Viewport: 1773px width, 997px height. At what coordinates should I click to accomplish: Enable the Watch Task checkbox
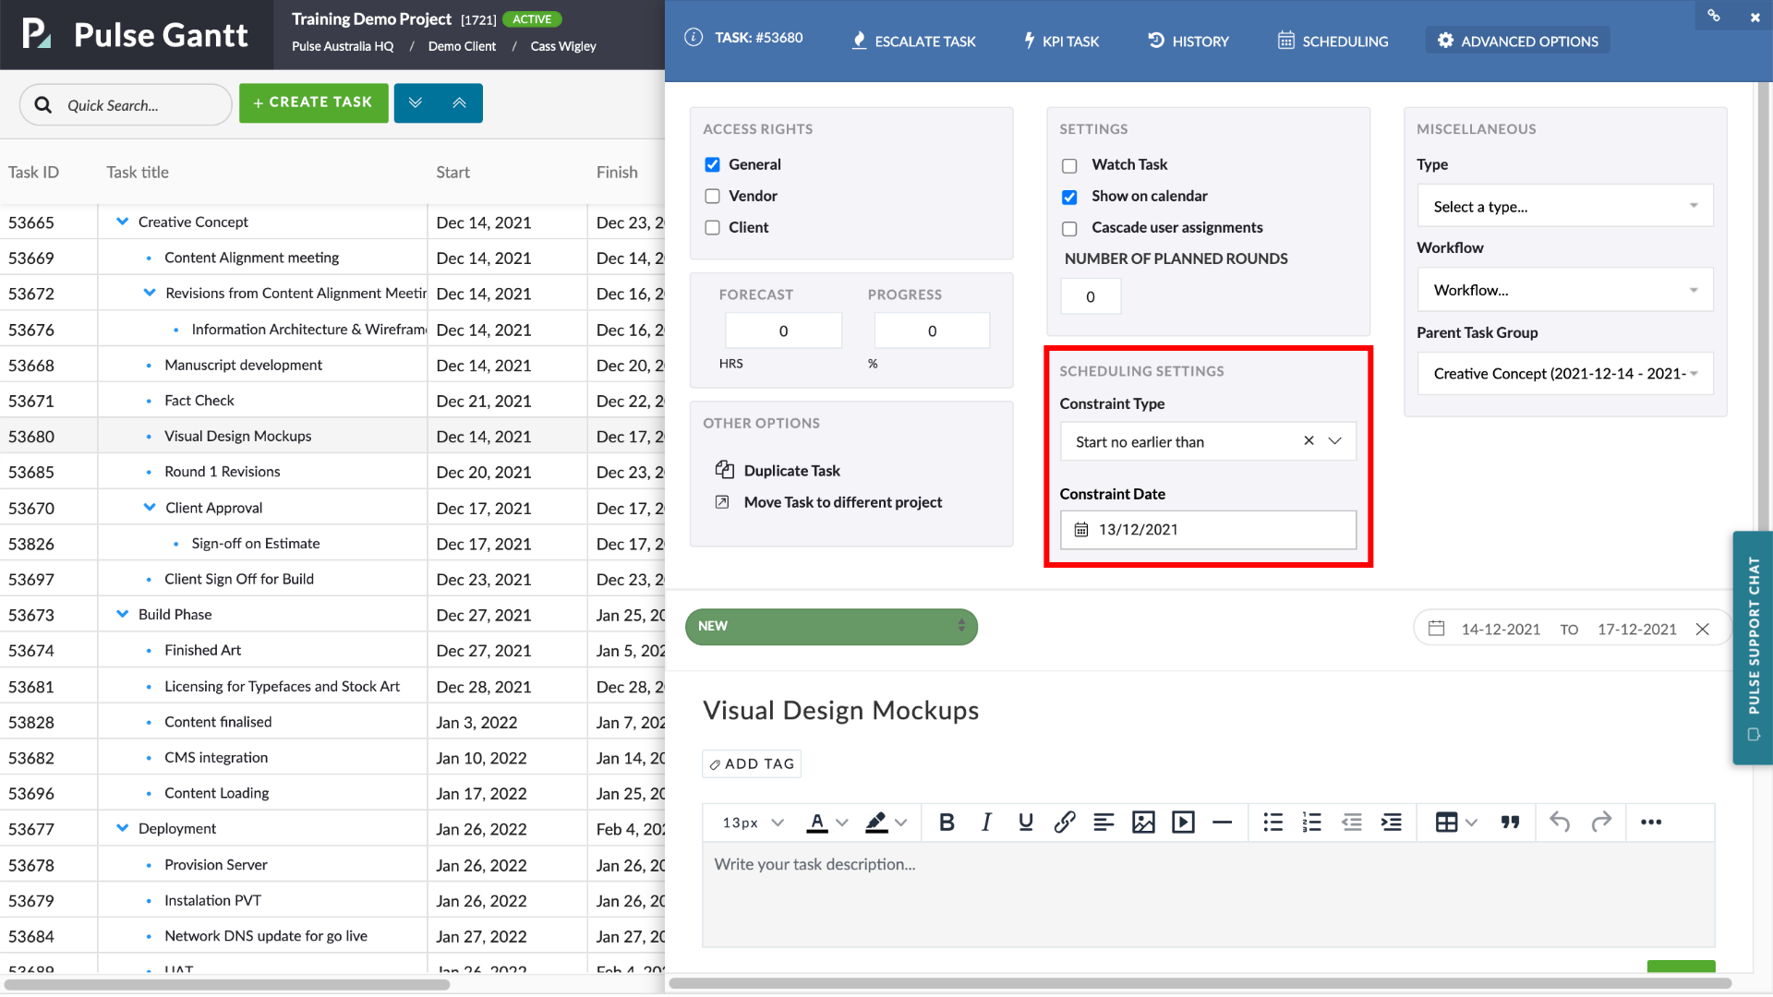coord(1069,166)
